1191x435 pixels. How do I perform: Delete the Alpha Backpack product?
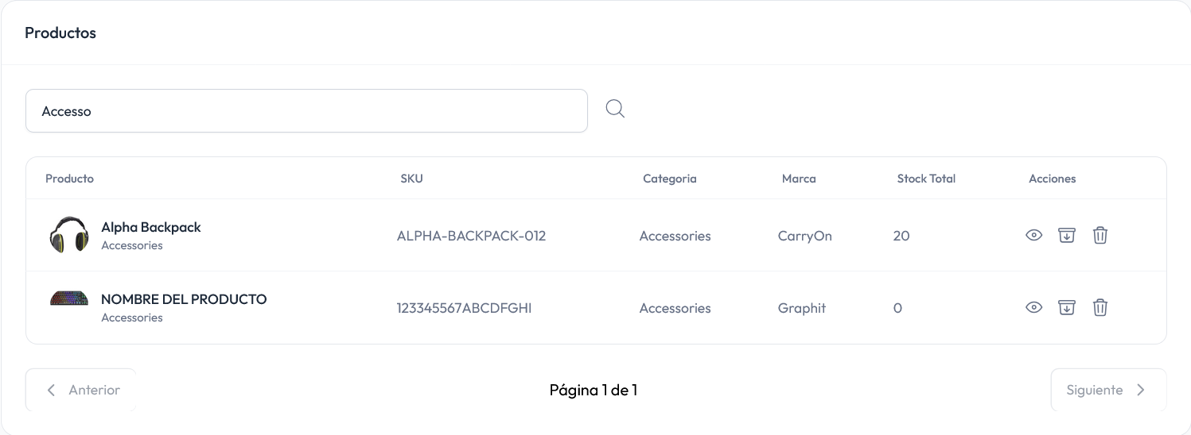pos(1100,235)
